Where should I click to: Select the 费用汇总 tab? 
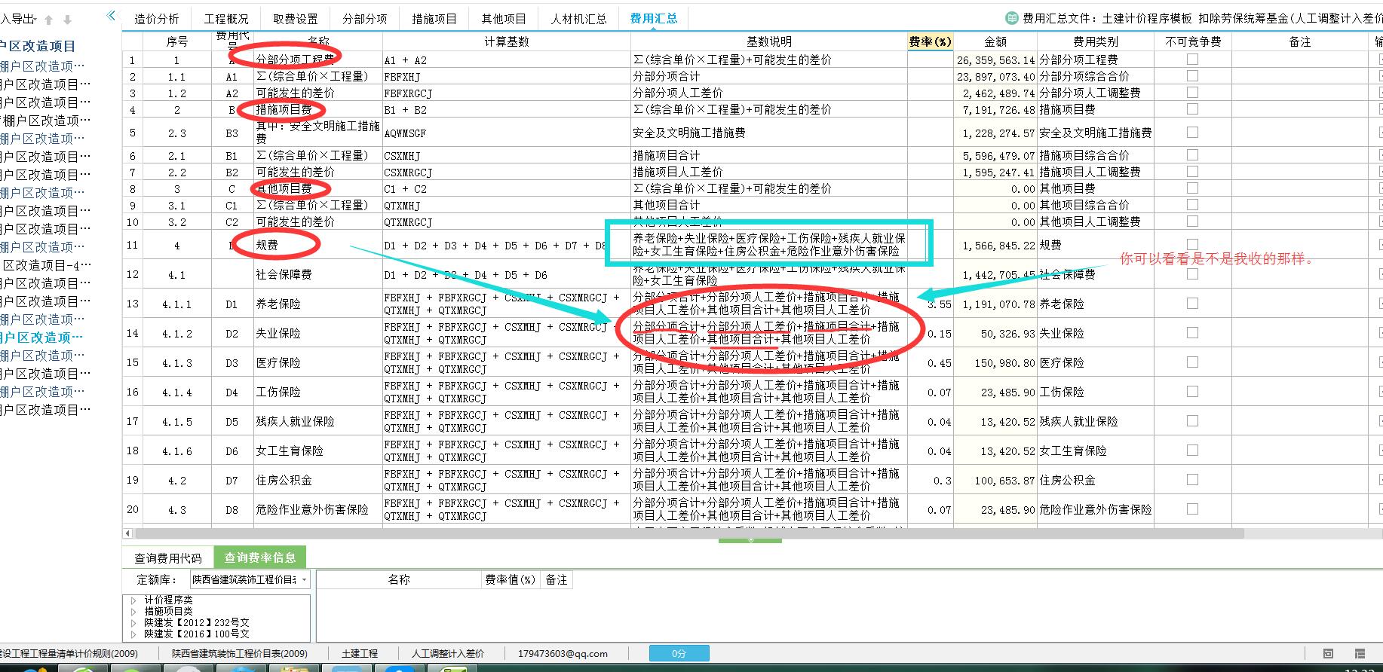(654, 18)
